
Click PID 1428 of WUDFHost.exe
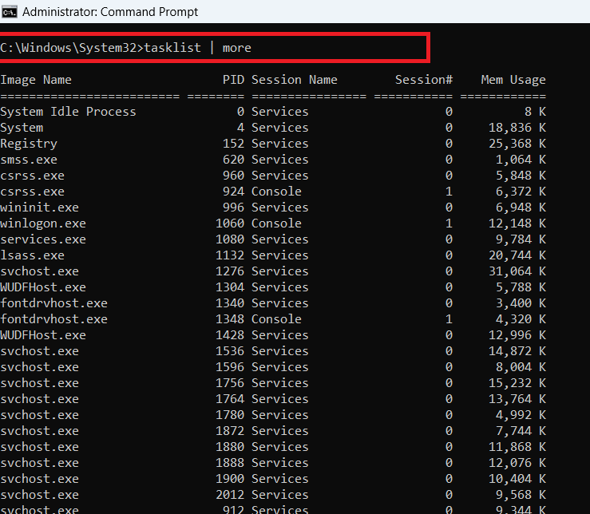click(x=230, y=335)
